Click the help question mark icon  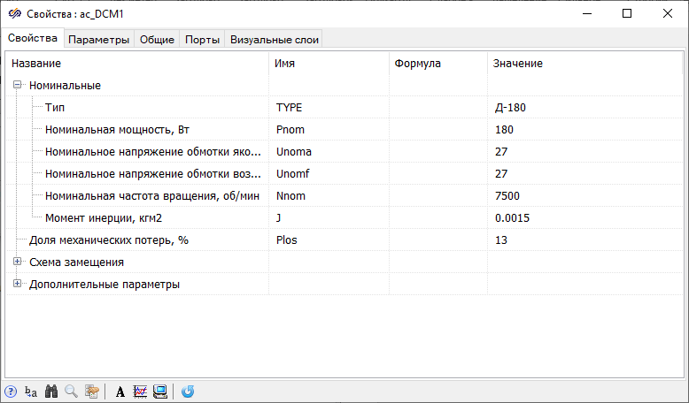[x=11, y=392]
